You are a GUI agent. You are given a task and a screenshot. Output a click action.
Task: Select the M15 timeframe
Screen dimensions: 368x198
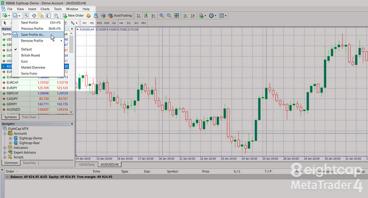click(x=99, y=23)
